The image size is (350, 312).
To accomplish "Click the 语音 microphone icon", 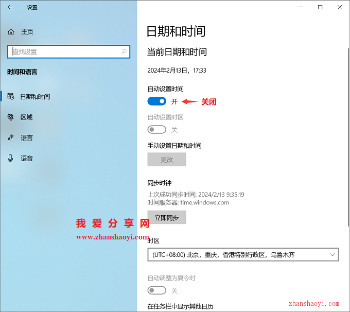I will pyautogui.click(x=10, y=158).
